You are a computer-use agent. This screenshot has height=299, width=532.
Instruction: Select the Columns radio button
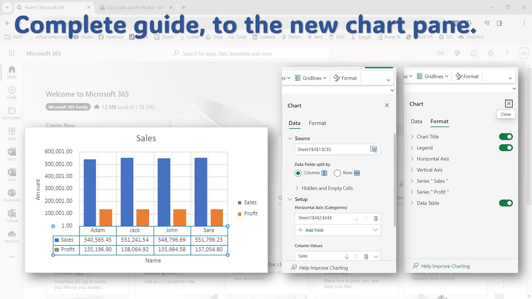(298, 173)
